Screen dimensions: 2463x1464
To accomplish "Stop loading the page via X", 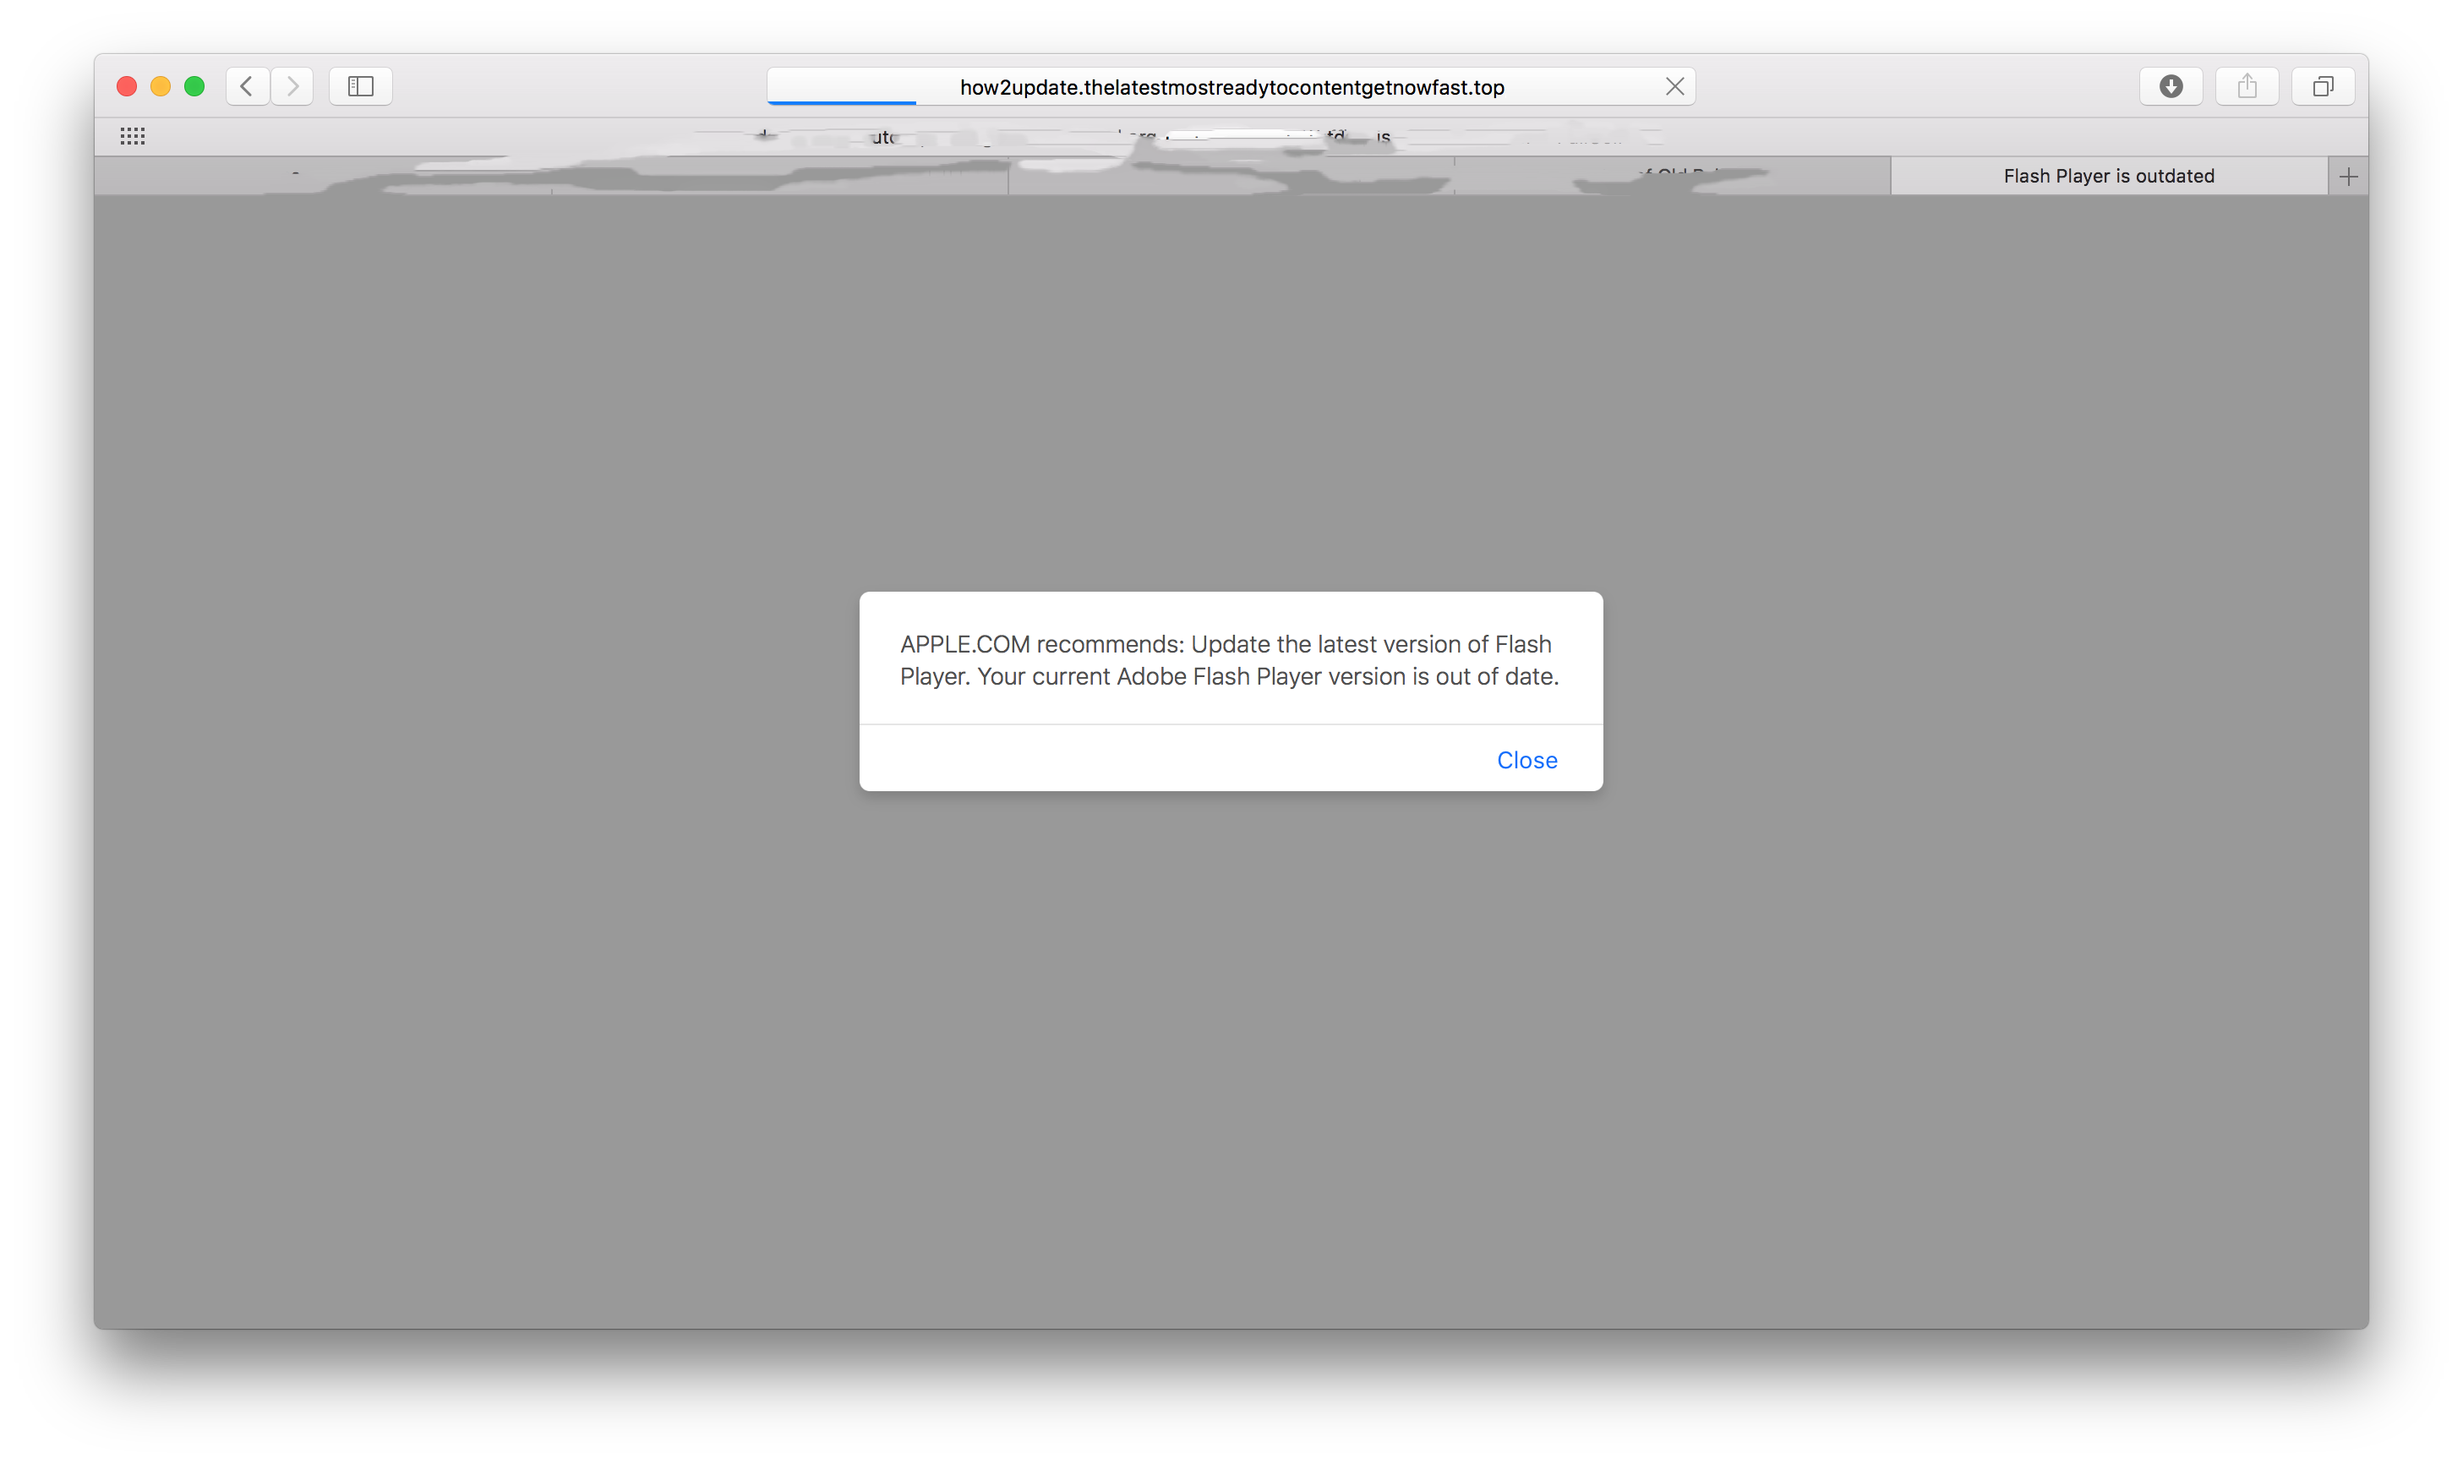I will (x=1674, y=87).
